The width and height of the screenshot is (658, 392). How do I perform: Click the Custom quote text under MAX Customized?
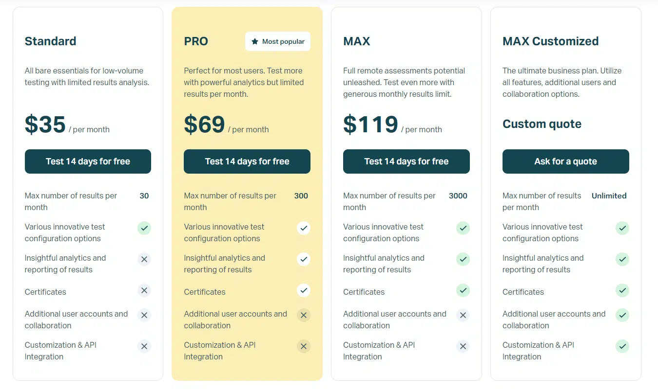(x=542, y=124)
